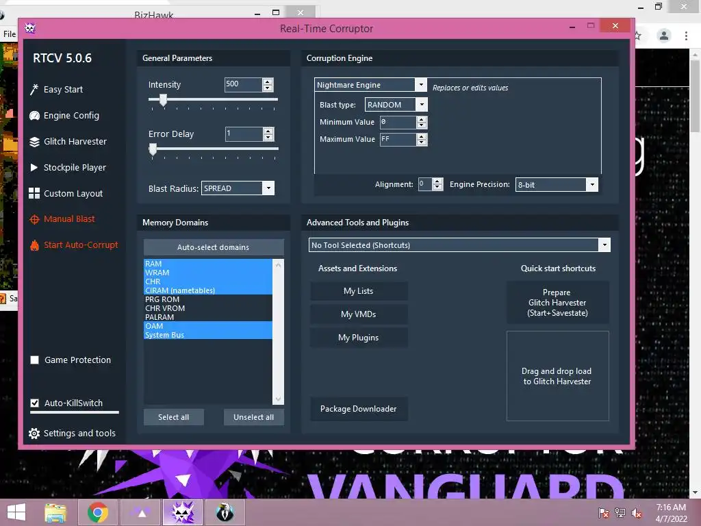This screenshot has height=526, width=701.
Task: Open the Glitch Harvester section
Action: tap(75, 142)
